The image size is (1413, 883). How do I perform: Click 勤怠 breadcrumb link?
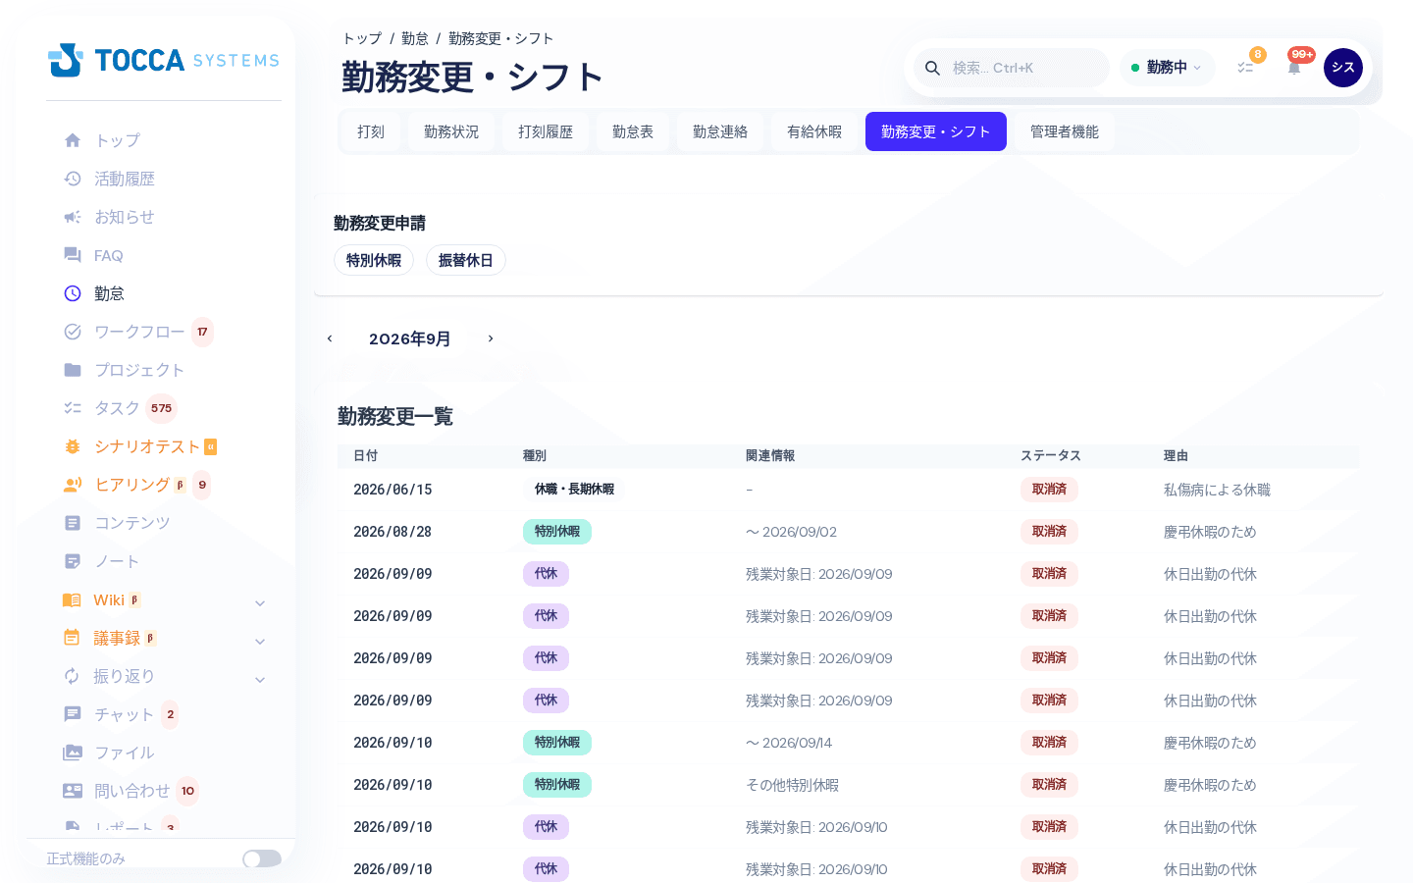click(x=415, y=38)
